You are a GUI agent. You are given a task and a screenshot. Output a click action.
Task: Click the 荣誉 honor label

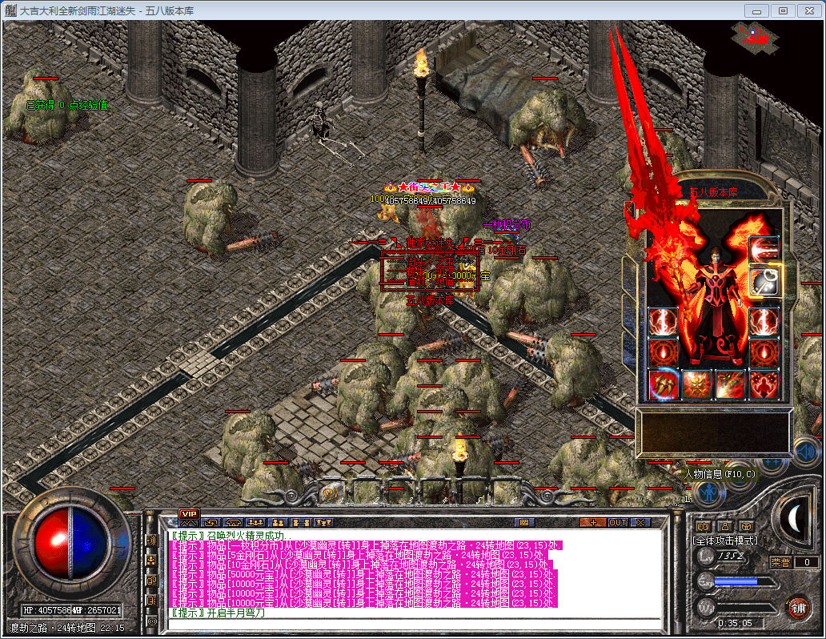tap(780, 562)
